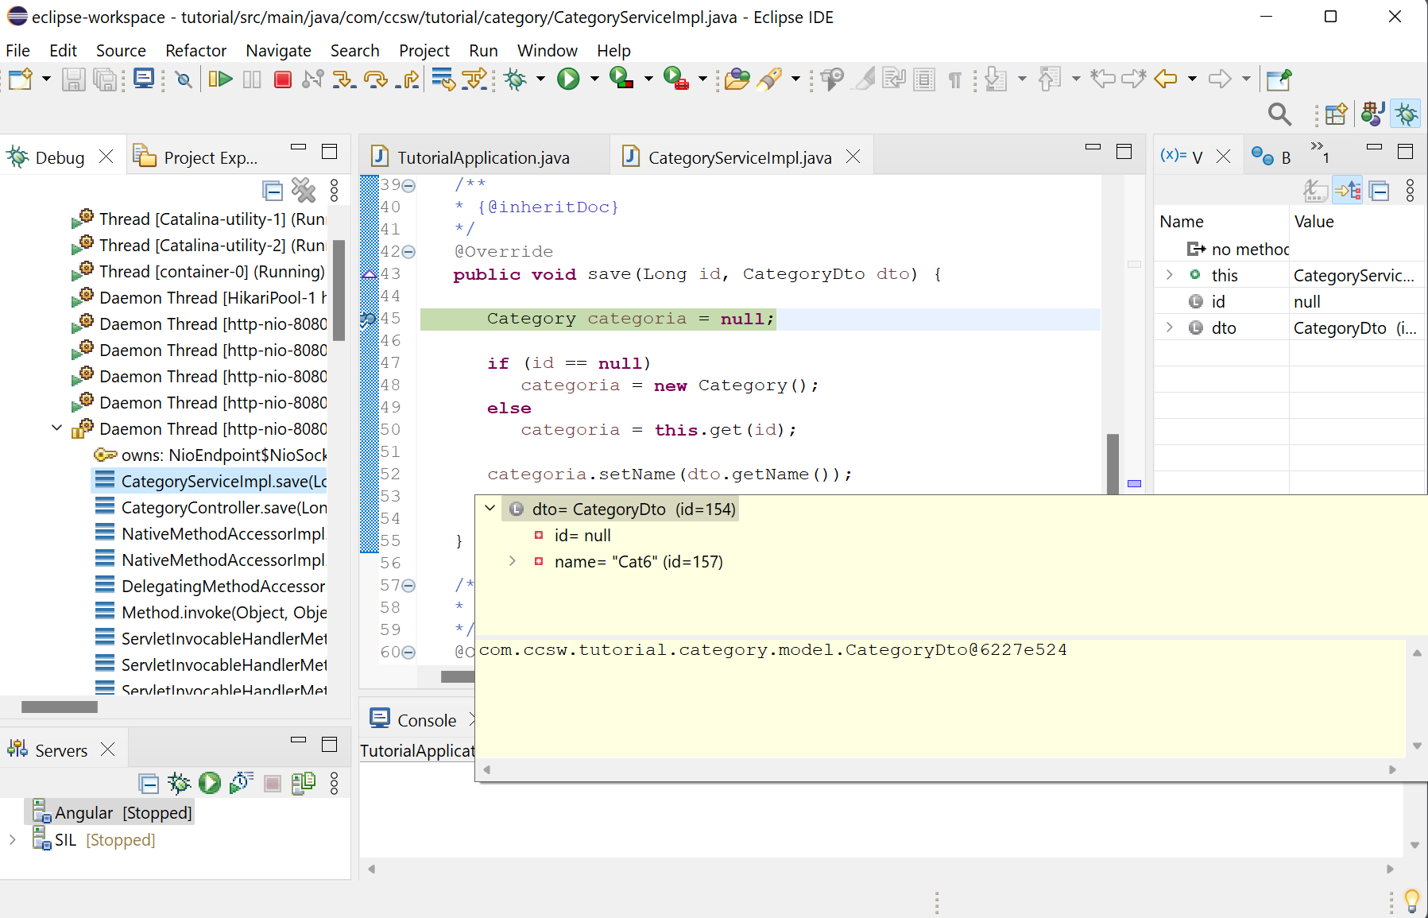
Task: Click the New wizard icon
Action: (21, 79)
